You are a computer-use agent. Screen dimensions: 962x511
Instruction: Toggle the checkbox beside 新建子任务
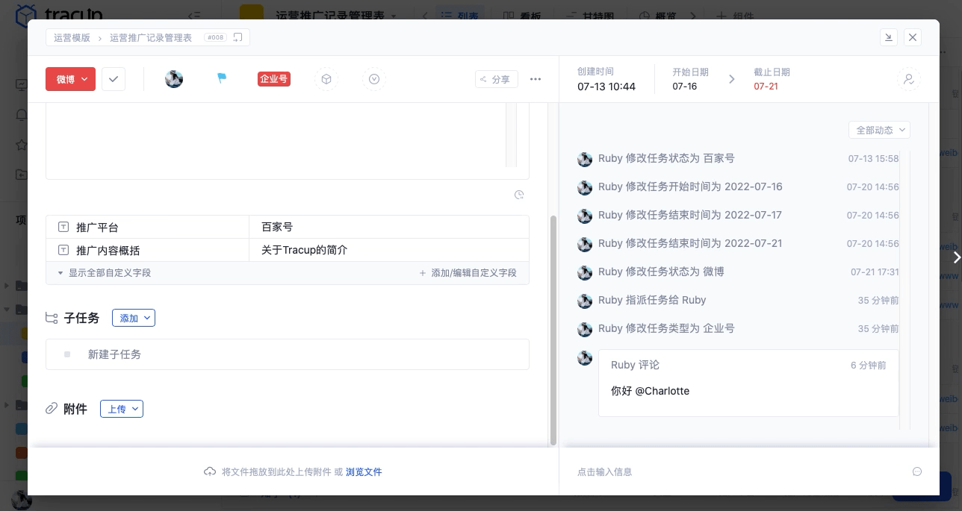click(x=67, y=354)
